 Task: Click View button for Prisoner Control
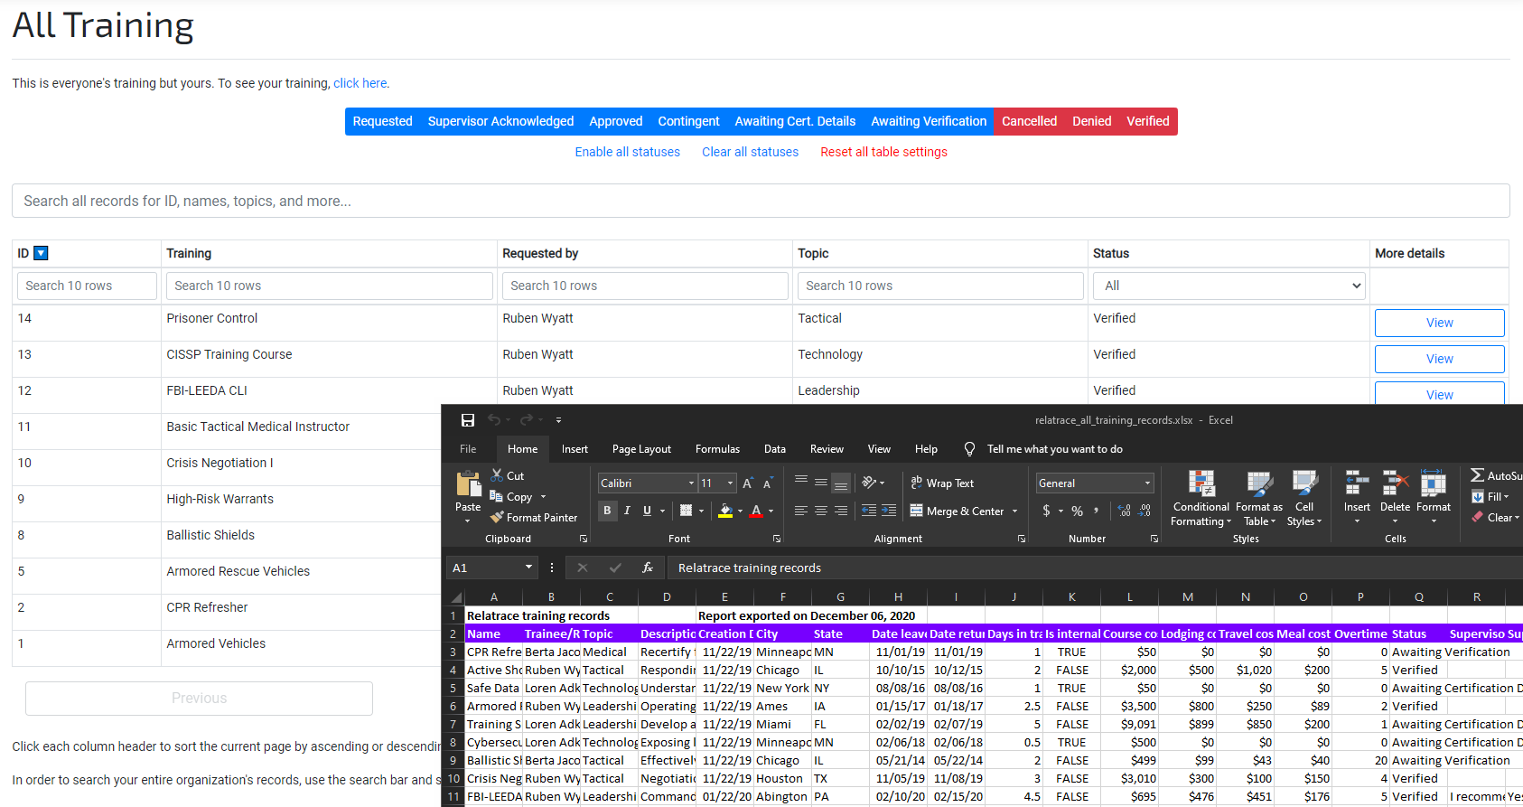1439,323
